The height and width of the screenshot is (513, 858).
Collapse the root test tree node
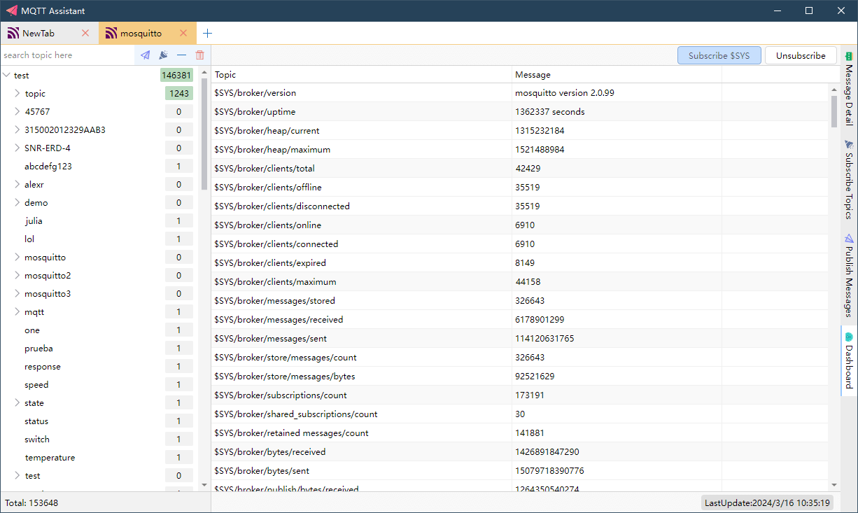point(6,75)
